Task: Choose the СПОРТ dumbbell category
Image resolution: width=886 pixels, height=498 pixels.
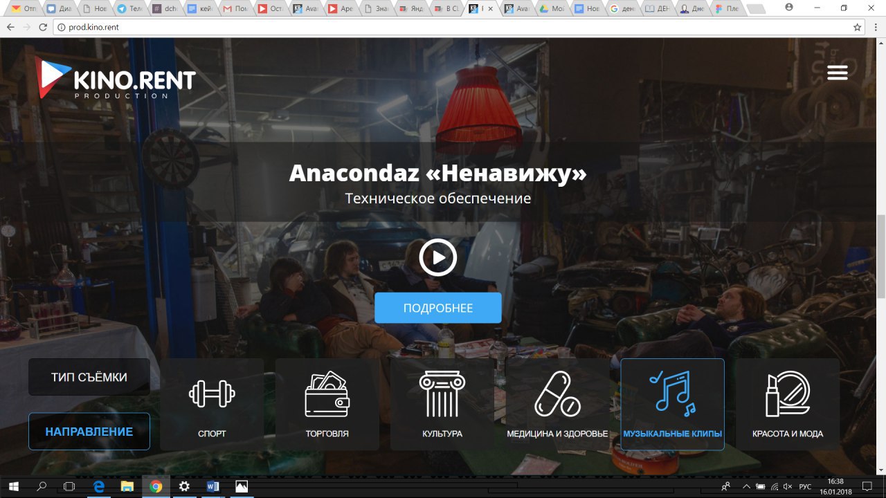Action: (x=212, y=405)
